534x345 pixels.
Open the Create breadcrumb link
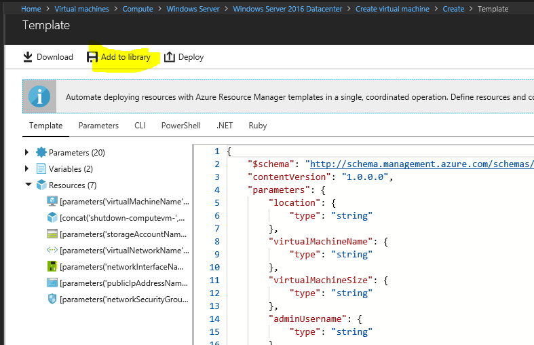pos(453,9)
